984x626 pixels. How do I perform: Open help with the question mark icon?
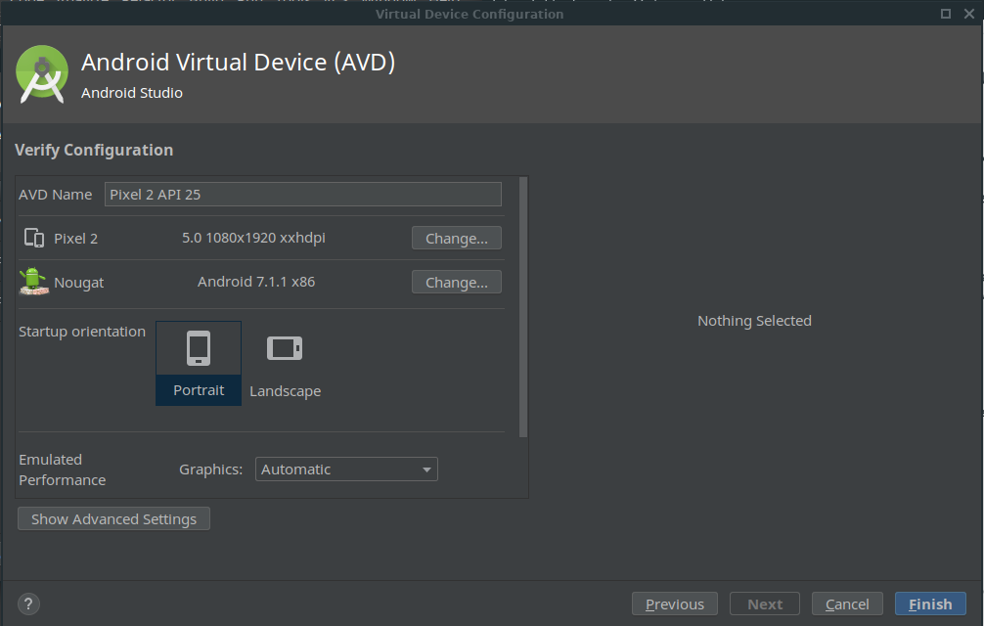coord(28,604)
